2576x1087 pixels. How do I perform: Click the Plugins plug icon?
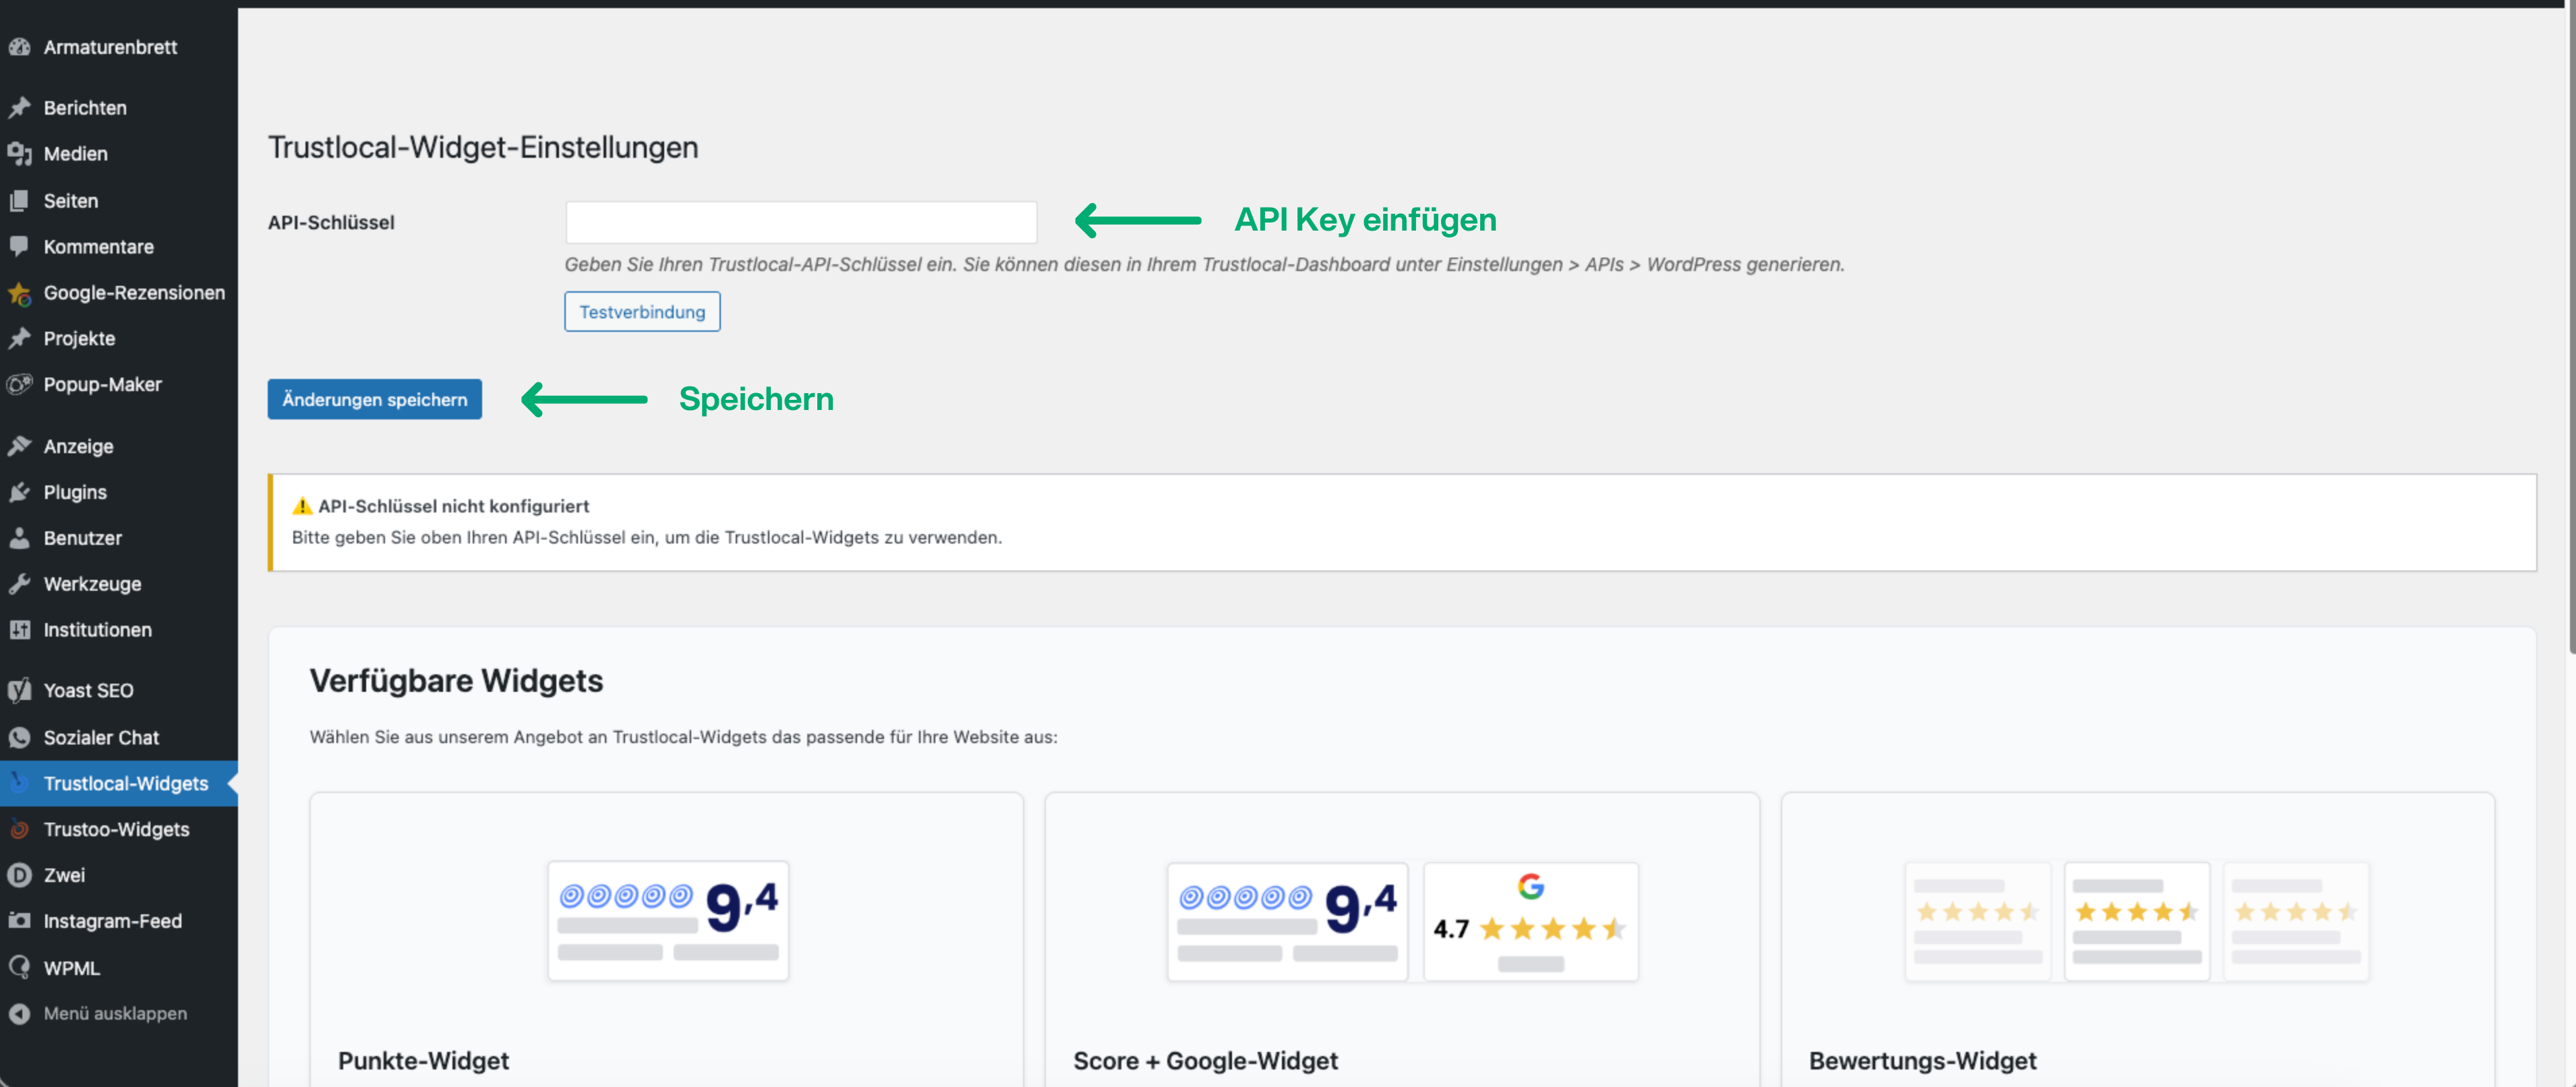pos(19,492)
